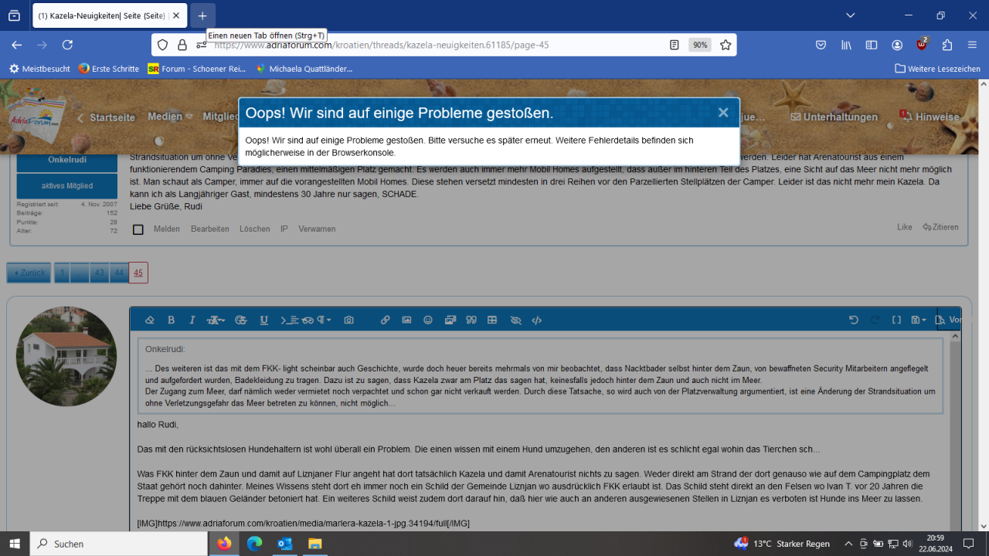Toggle BB code mode with brackets icon
The height and width of the screenshot is (556, 989).
(x=896, y=320)
